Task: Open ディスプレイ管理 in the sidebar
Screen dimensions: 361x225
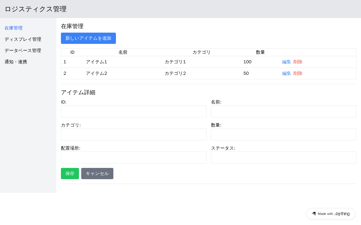Action: [23, 39]
